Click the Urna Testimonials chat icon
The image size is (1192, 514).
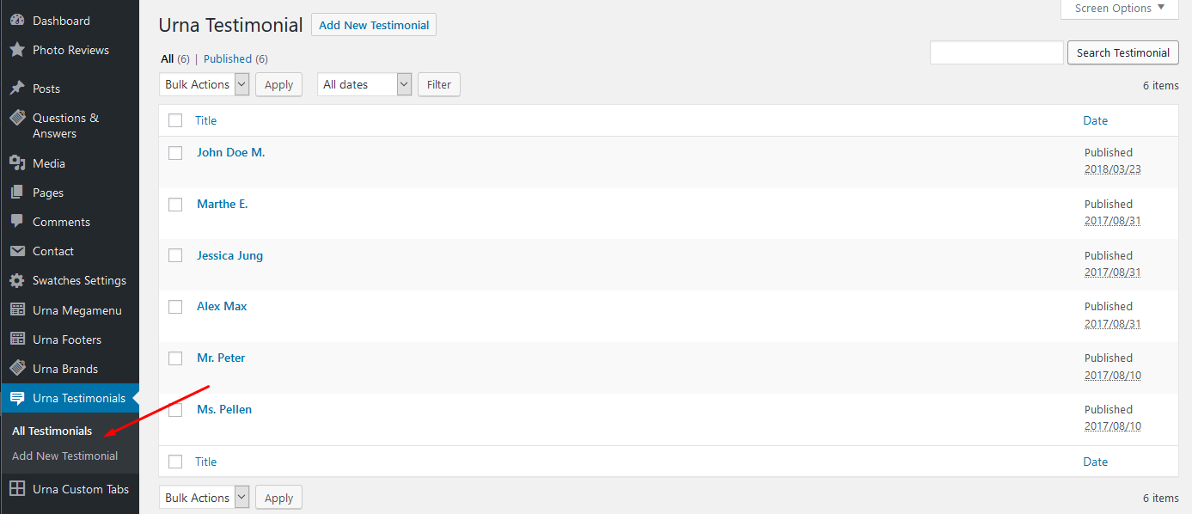point(17,398)
